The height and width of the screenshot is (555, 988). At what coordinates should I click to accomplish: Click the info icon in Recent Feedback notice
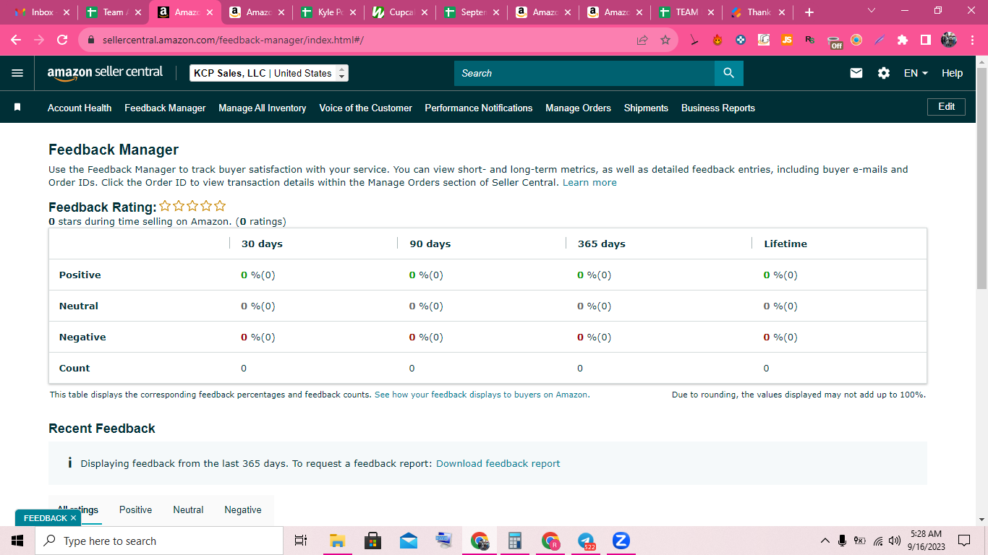pyautogui.click(x=69, y=463)
